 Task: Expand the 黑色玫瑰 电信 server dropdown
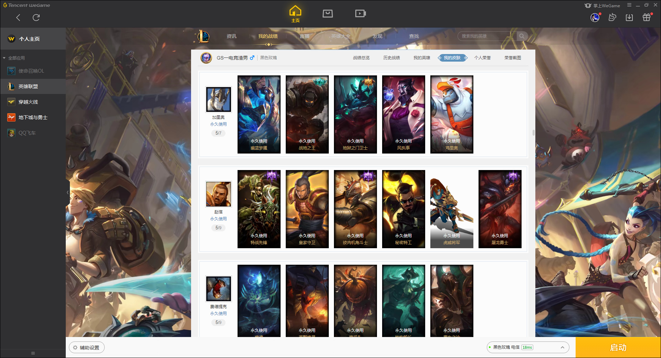click(x=528, y=347)
